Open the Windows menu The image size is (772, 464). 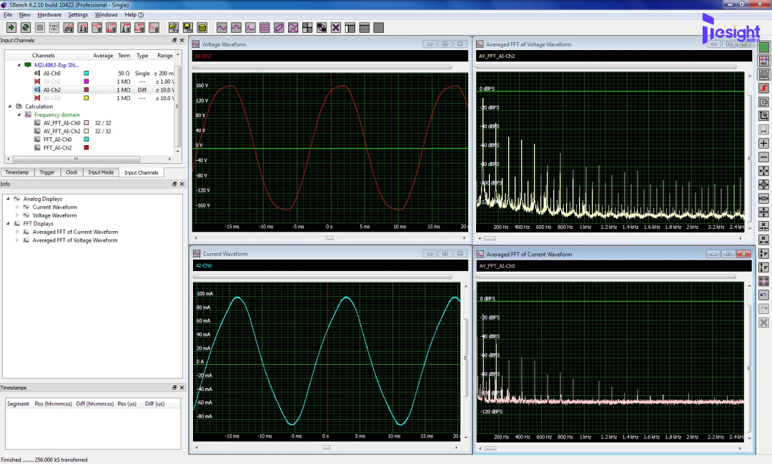click(107, 15)
